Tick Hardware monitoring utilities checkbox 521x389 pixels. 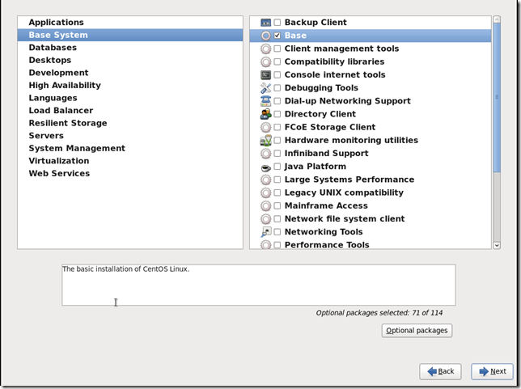click(x=277, y=140)
